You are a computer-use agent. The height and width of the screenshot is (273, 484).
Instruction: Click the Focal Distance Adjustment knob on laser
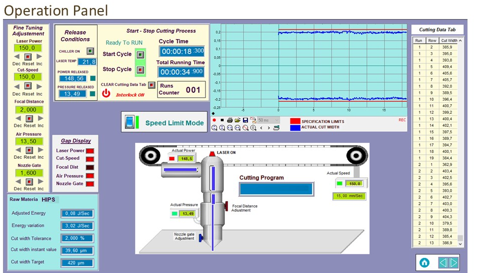click(226, 206)
